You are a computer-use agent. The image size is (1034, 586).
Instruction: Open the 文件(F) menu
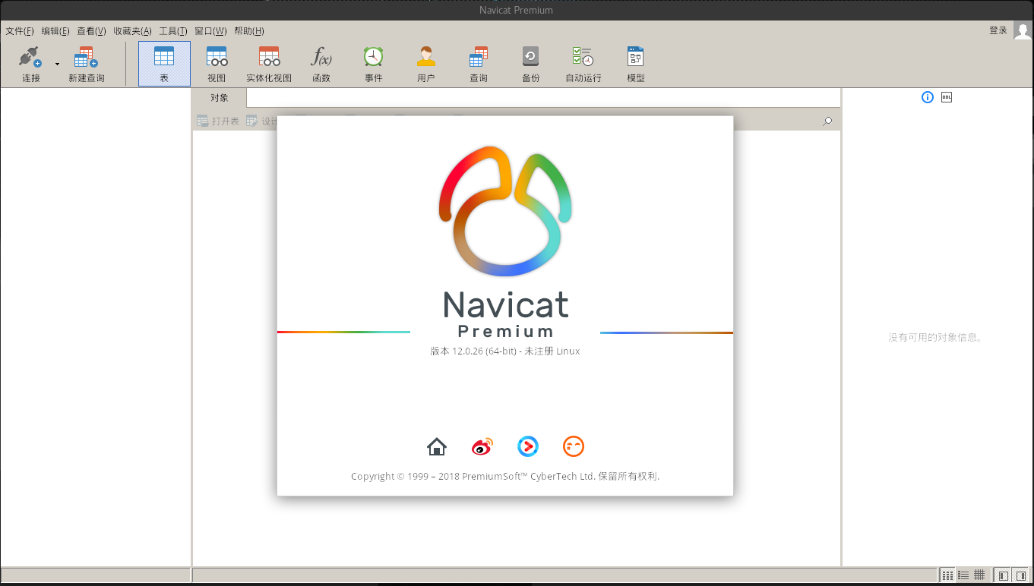(20, 31)
